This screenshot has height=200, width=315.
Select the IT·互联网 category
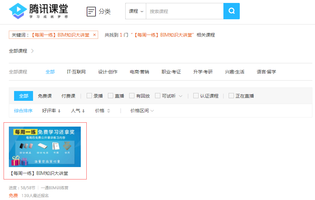pyautogui.click(x=76, y=72)
